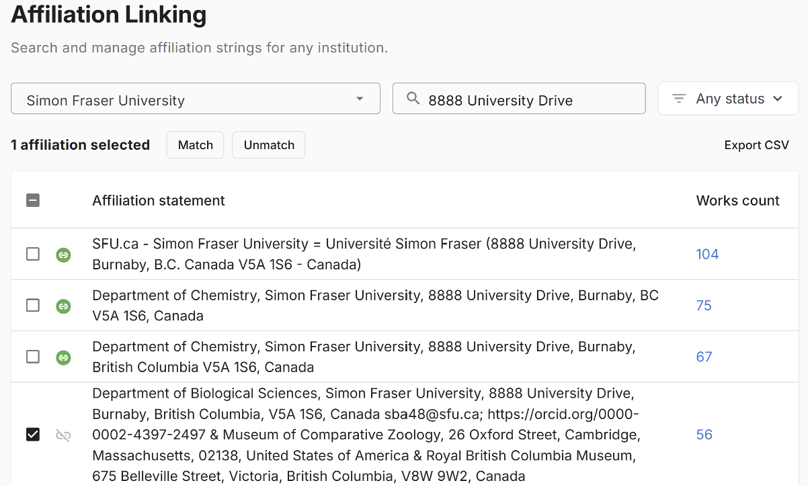
Task: Click the filter lines icon beside Any status
Action: click(x=679, y=99)
